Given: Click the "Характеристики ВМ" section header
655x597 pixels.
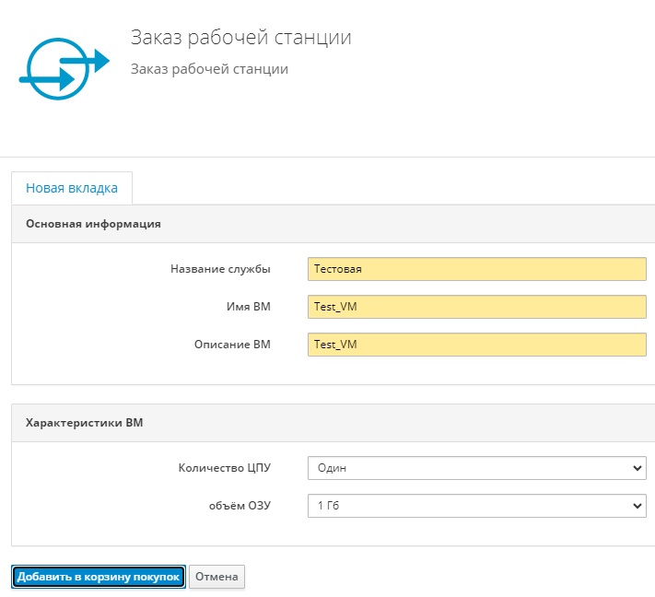Looking at the screenshot, I should [85, 423].
